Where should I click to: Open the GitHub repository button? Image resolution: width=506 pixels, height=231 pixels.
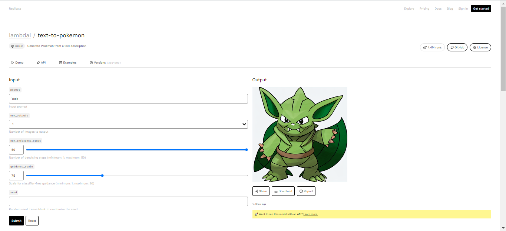coord(457,47)
